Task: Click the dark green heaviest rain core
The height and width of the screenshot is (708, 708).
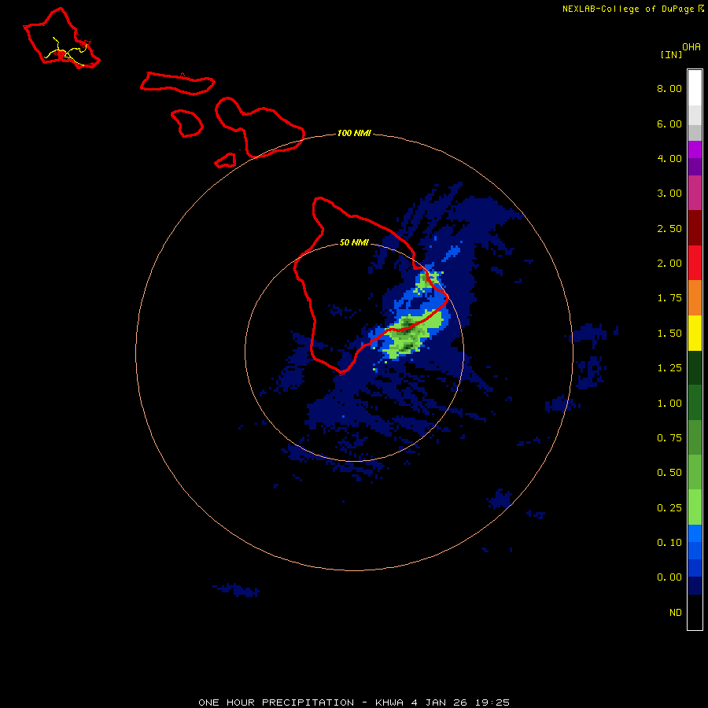Action: pyautogui.click(x=407, y=324)
